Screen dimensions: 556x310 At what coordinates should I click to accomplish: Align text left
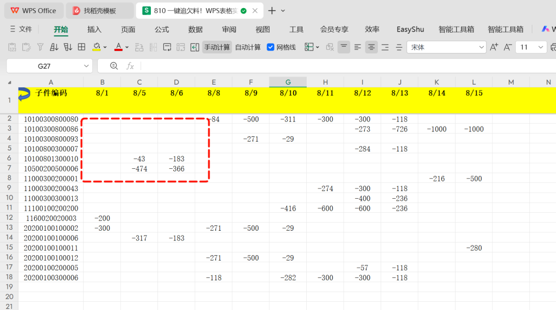(357, 47)
